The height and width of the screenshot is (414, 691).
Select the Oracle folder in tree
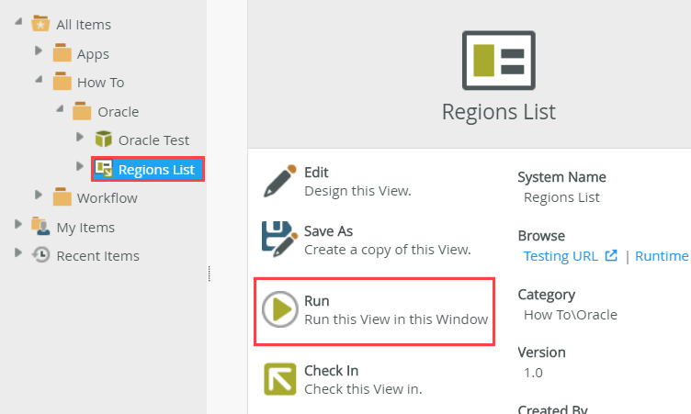[x=118, y=111]
